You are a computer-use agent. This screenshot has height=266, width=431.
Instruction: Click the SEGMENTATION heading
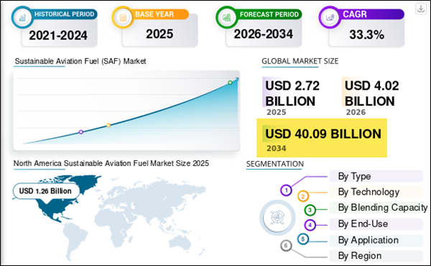pyautogui.click(x=275, y=164)
